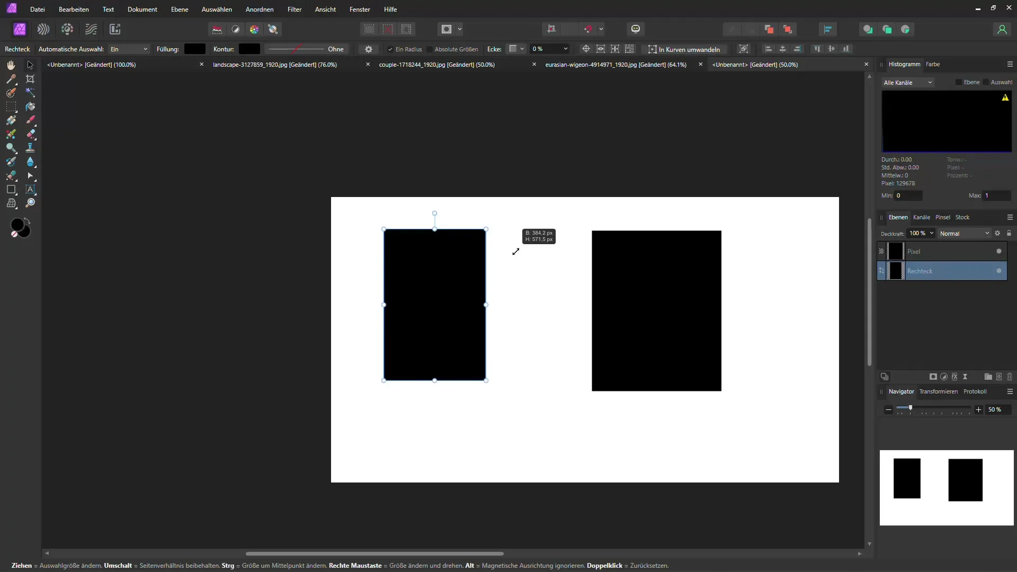
Task: Click the Text tool in toolbar
Action: 30,189
